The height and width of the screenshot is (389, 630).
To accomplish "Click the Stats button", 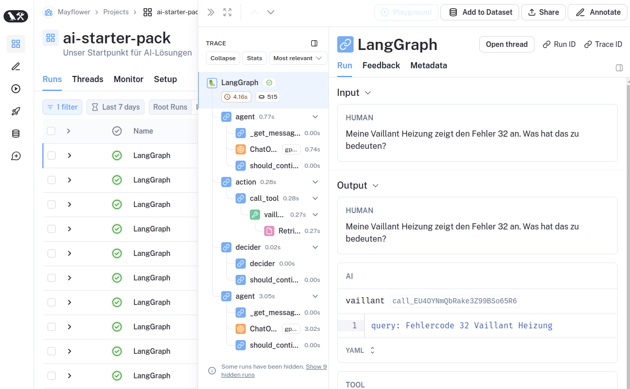I will click(254, 58).
